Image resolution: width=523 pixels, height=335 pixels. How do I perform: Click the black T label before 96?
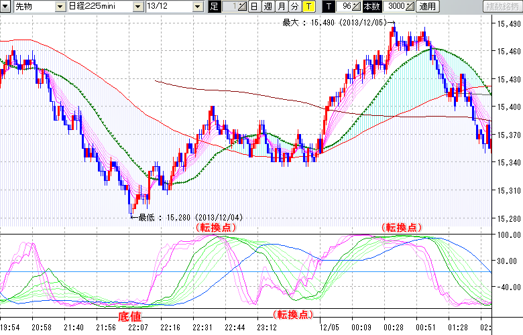point(328,7)
